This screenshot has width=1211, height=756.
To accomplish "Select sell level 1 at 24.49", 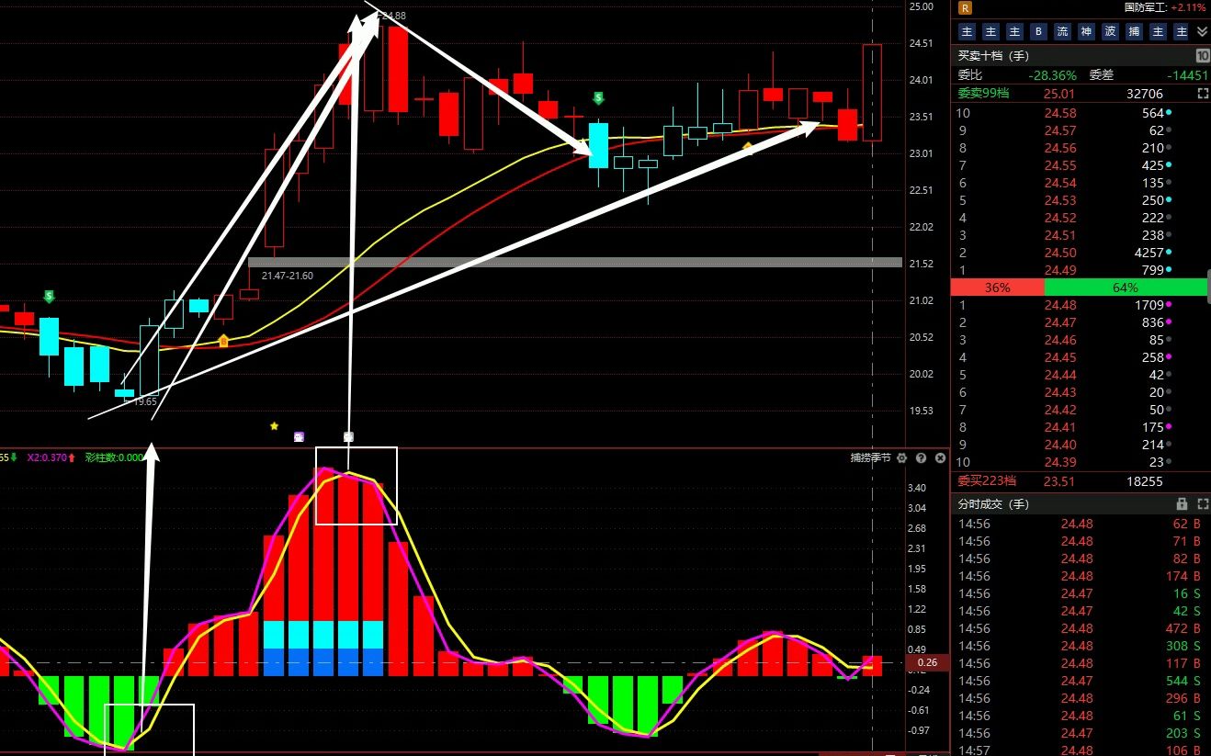I will point(1081,270).
